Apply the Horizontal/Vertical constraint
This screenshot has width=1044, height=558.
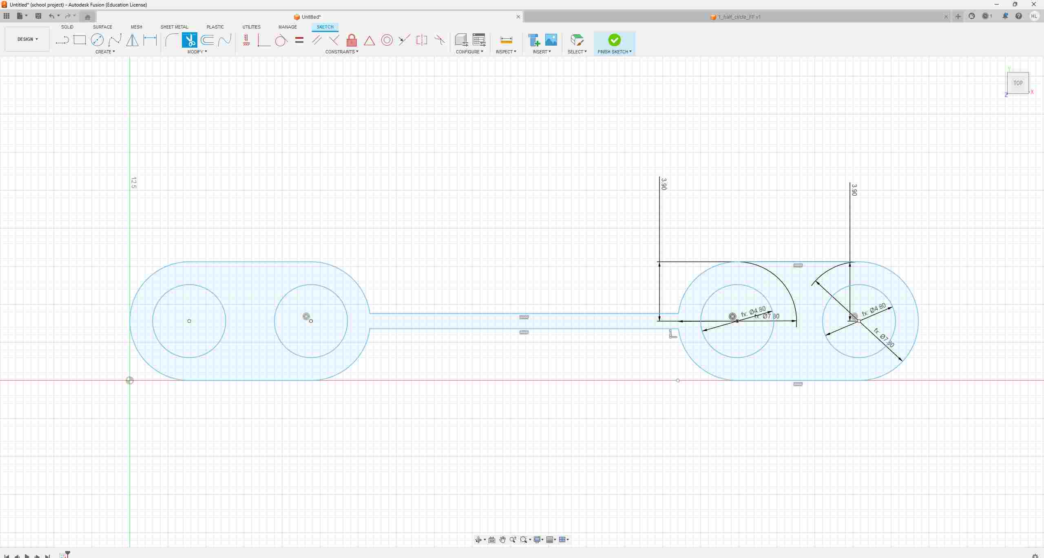(246, 40)
